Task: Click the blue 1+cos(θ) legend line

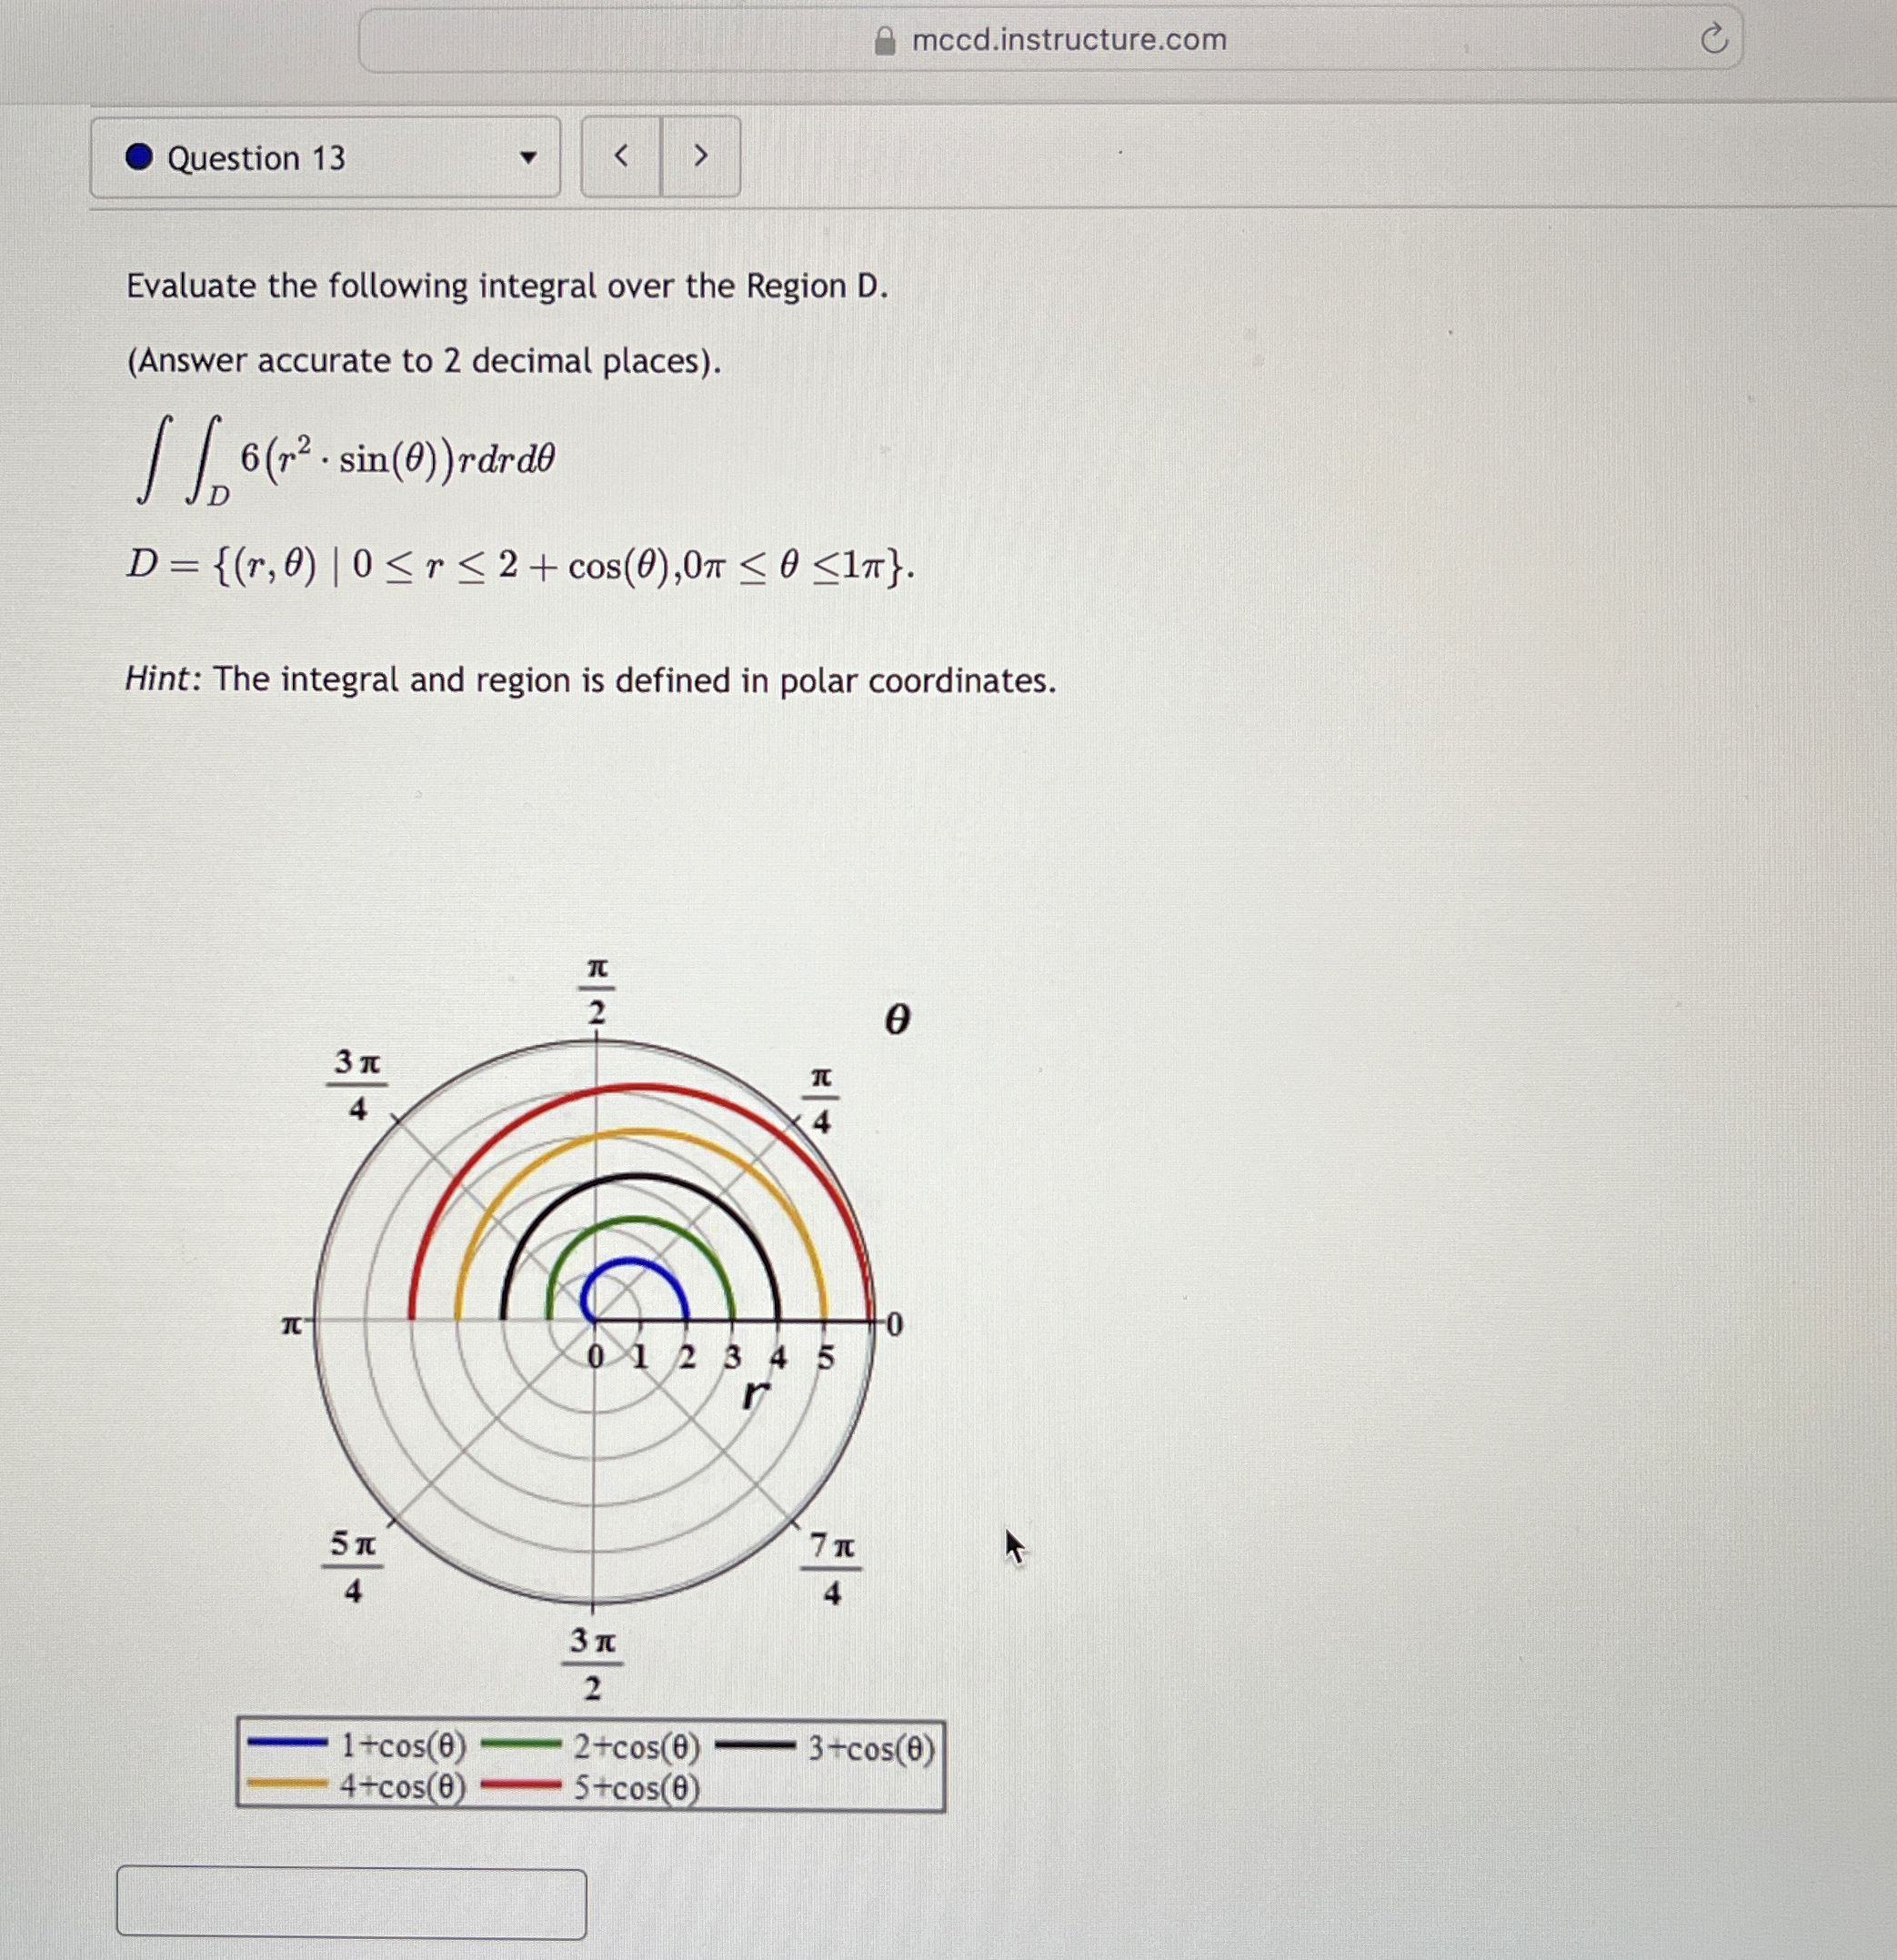Action: tap(287, 1743)
